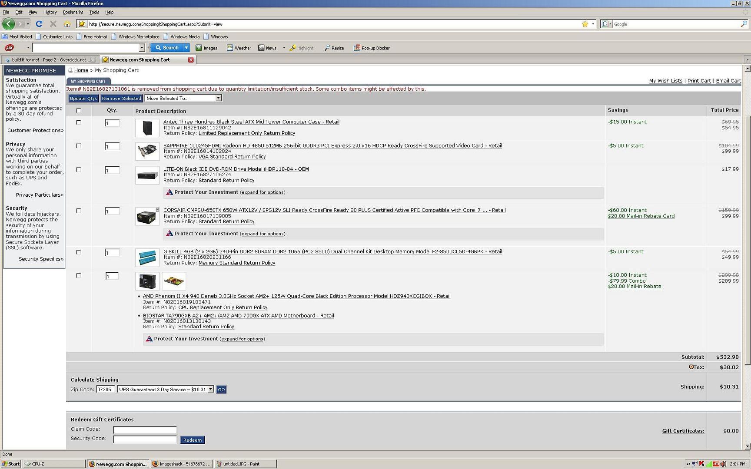Check the SAPPHIRE Radeon HD 4850 checkbox

pyautogui.click(x=79, y=146)
